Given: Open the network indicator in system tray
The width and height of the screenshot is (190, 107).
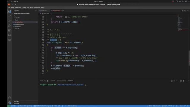Looking at the screenshot, I should tap(177, 1).
